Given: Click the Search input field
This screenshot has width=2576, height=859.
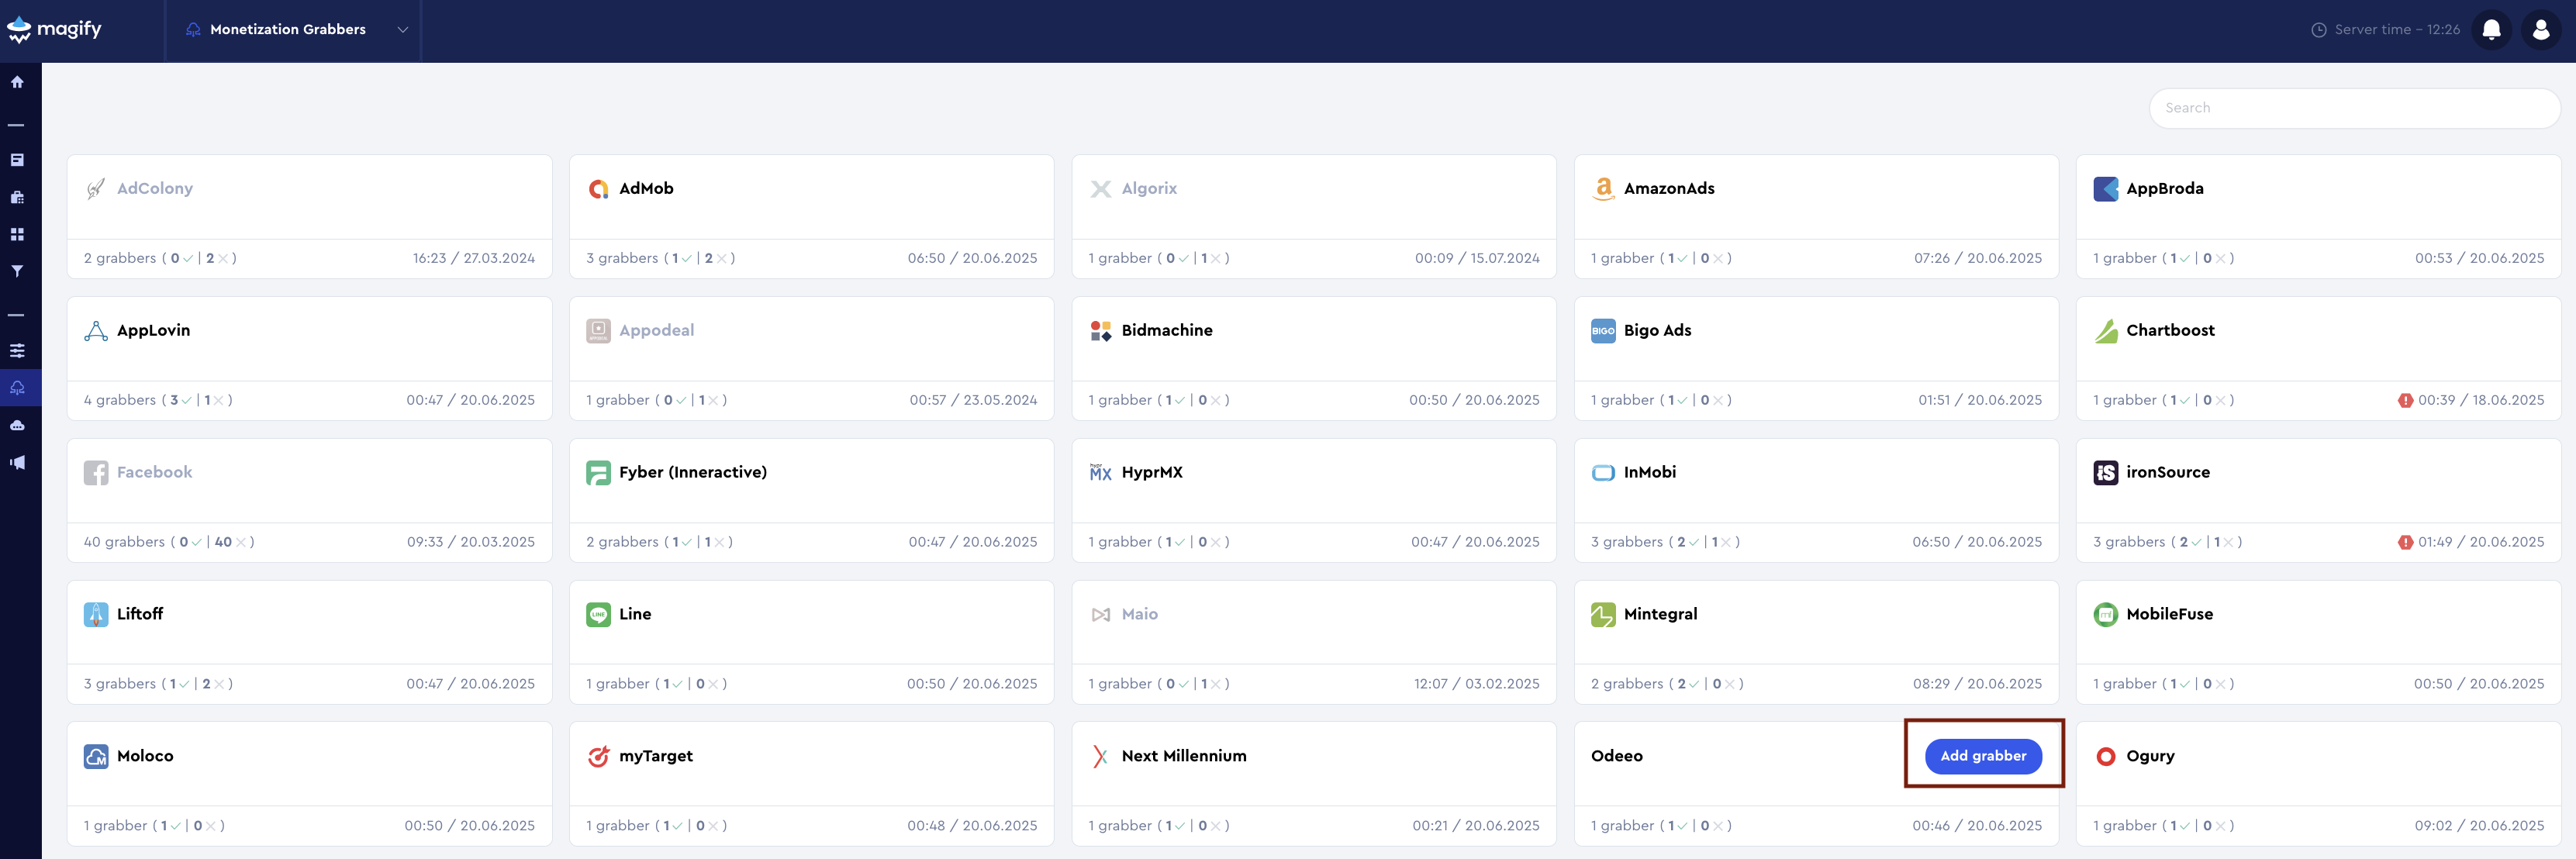Looking at the screenshot, I should pyautogui.click(x=2353, y=108).
